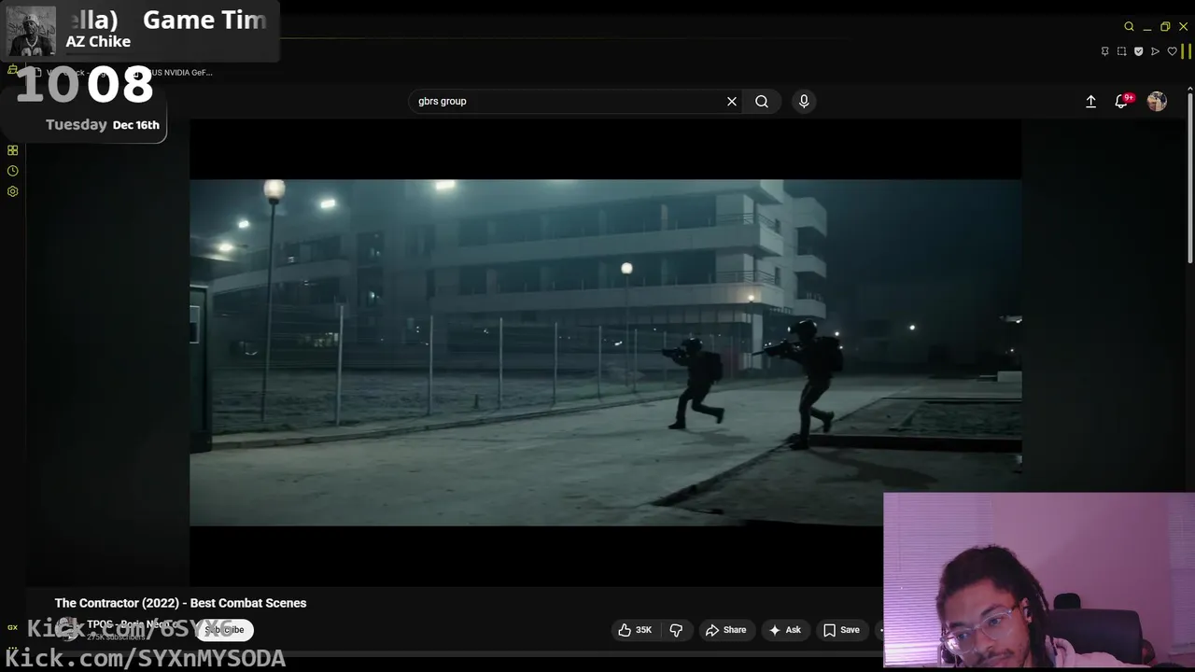Open the ad blocker shield icon
1195x672 pixels.
pos(1138,51)
